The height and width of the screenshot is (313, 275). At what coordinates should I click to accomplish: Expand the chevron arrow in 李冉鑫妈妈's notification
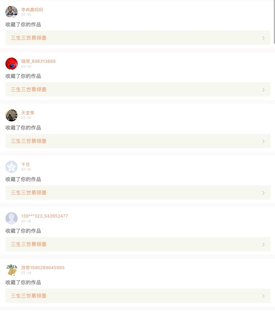click(263, 38)
